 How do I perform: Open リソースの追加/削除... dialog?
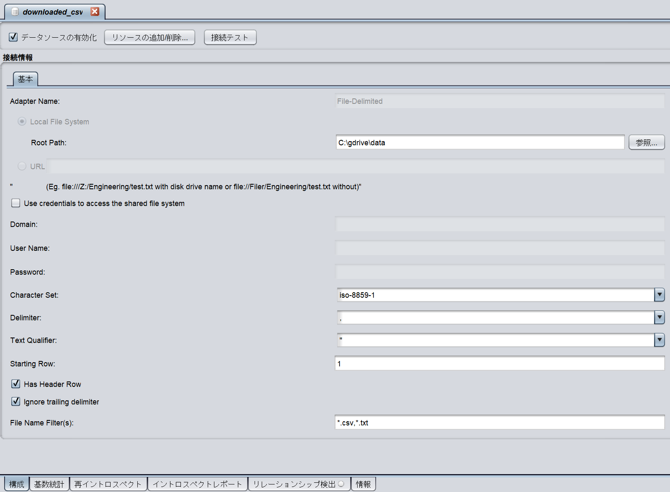(149, 37)
